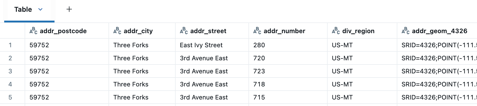Click string type icon for addr_street column

(184, 31)
